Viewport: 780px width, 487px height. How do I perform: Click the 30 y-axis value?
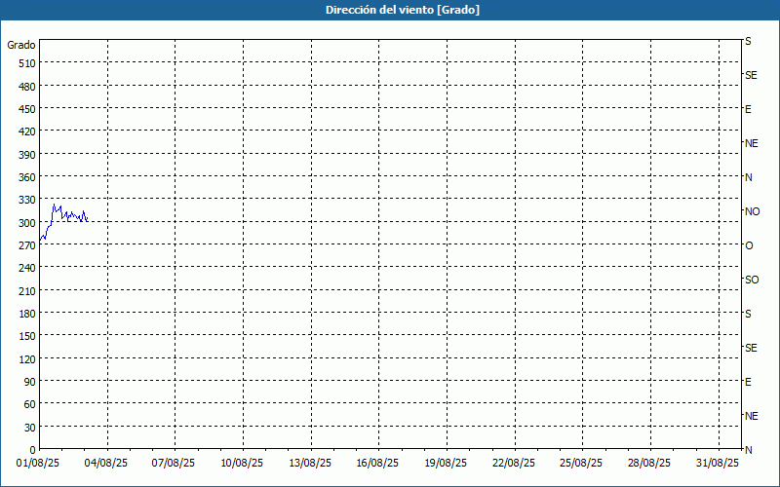click(30, 428)
